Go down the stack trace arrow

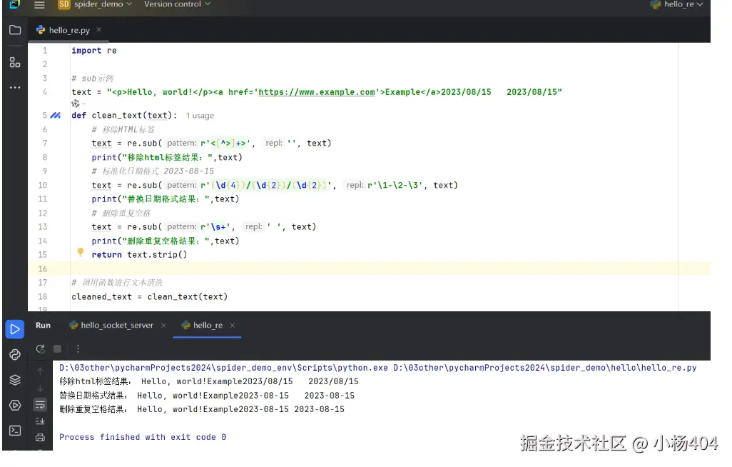pos(40,388)
